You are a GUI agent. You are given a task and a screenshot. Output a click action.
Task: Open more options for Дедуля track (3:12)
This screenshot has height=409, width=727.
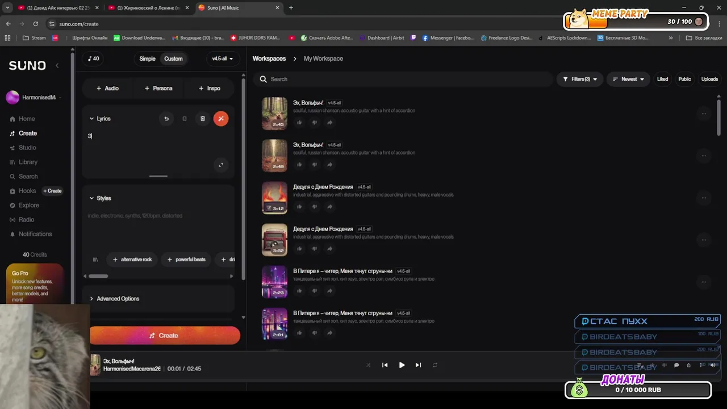[704, 198]
